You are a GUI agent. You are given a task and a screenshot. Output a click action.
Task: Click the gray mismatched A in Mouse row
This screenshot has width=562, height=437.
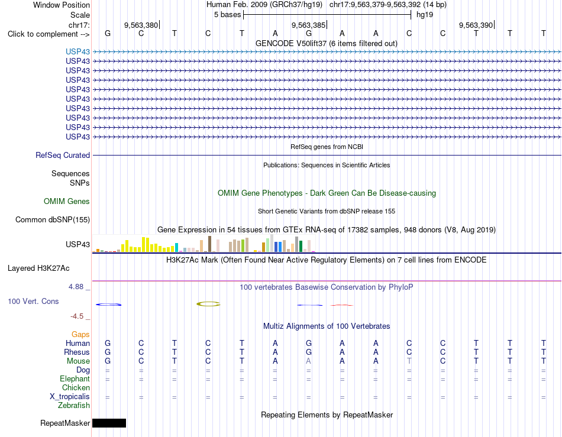click(309, 361)
